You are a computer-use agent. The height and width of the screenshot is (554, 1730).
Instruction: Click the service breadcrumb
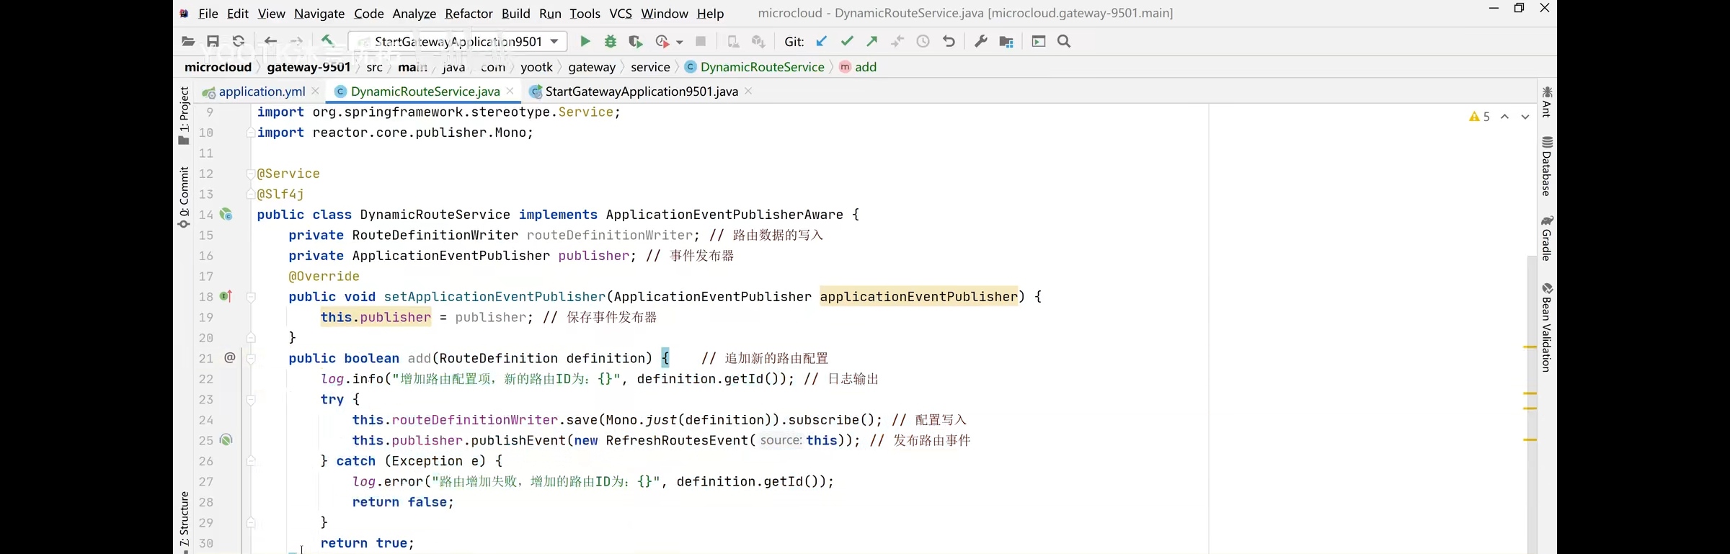click(x=650, y=67)
